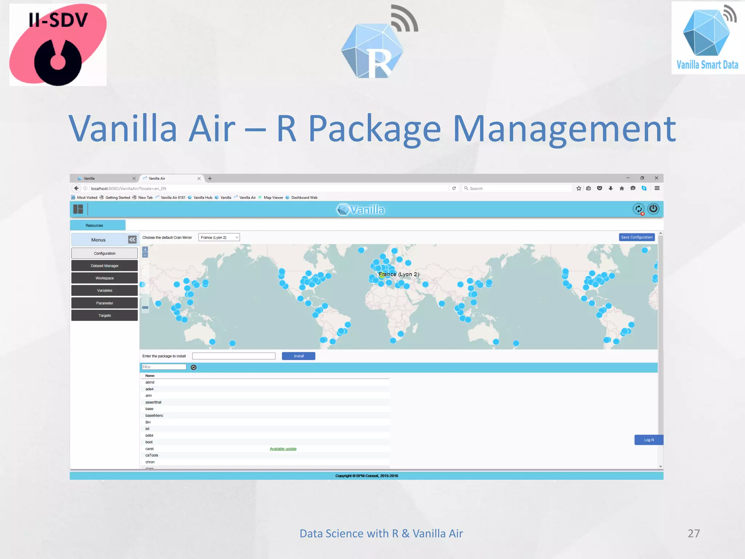The width and height of the screenshot is (745, 559).
Task: Collapse the Menus panel with double arrows
Action: [x=132, y=239]
